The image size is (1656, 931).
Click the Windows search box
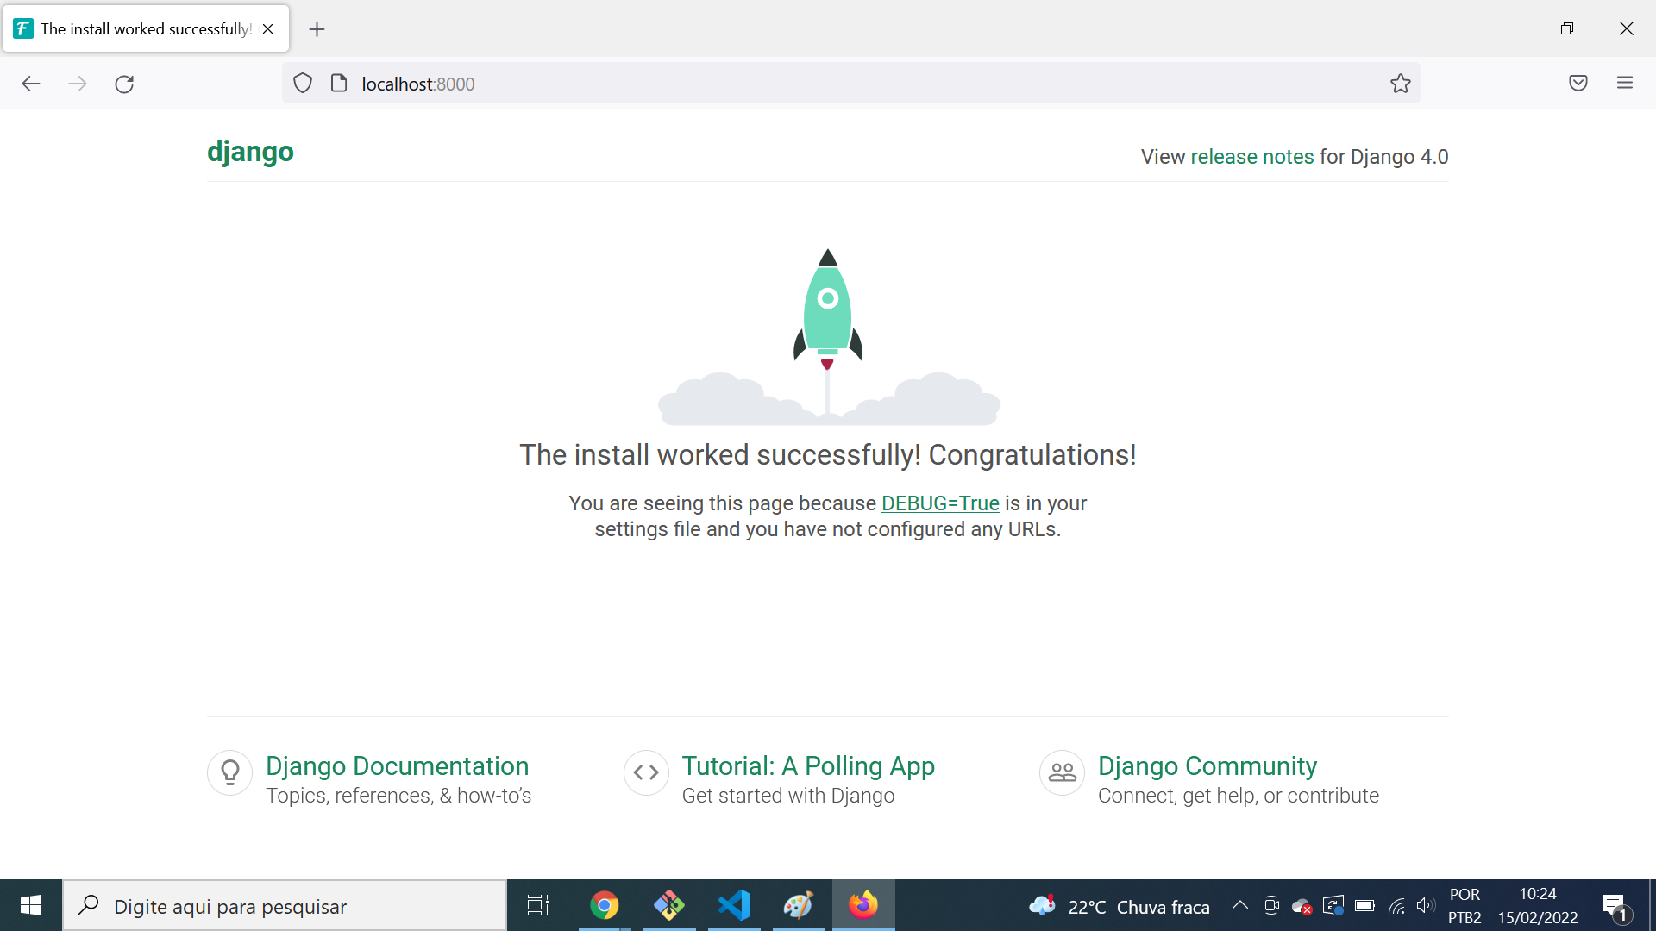click(x=285, y=906)
